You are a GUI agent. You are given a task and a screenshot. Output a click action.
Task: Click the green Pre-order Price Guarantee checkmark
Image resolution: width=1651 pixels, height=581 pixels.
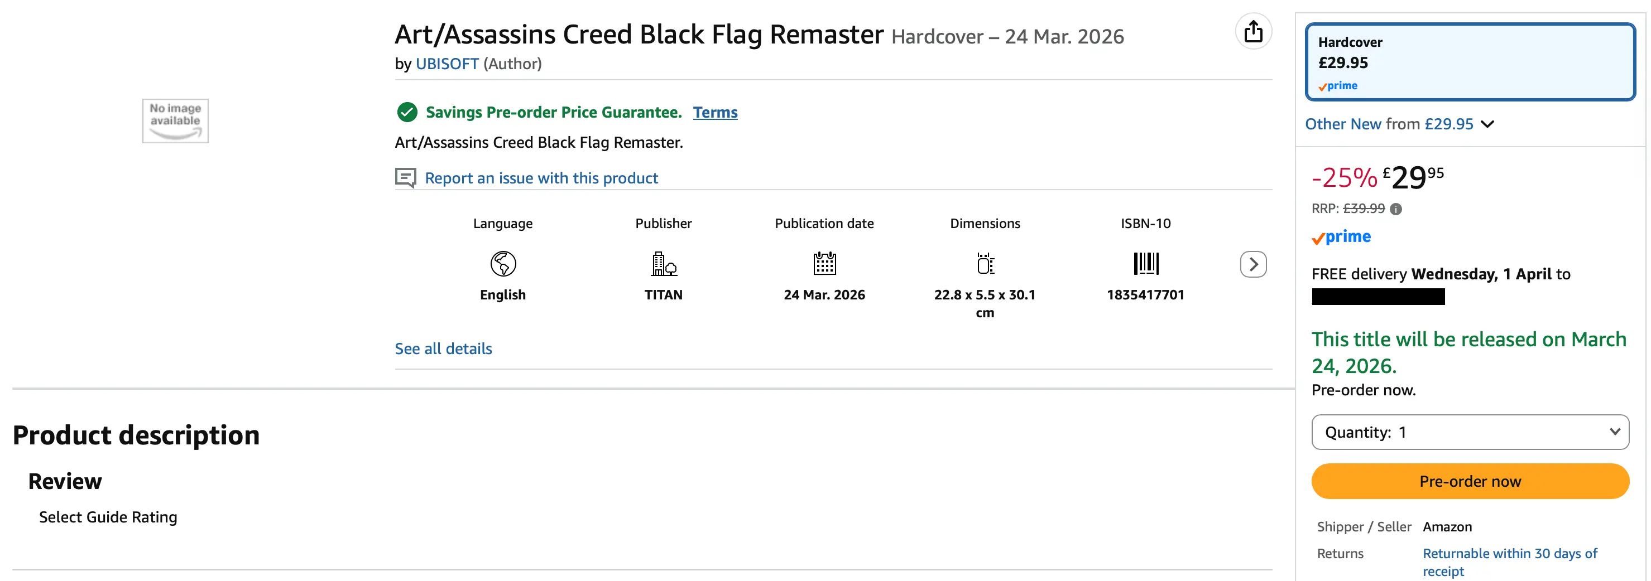pyautogui.click(x=406, y=112)
